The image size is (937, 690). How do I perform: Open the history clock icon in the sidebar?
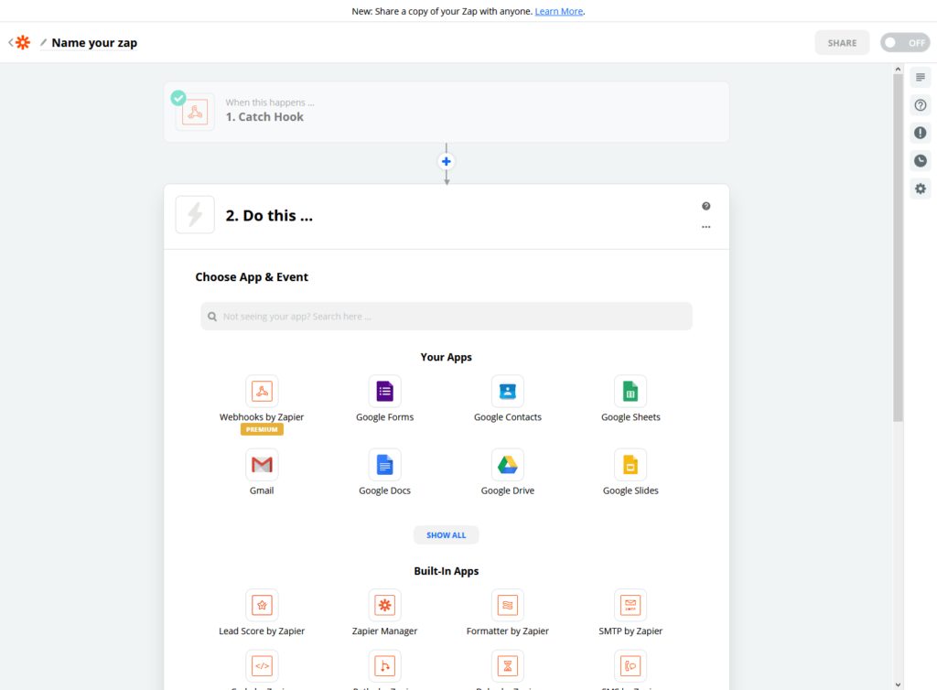coord(921,161)
